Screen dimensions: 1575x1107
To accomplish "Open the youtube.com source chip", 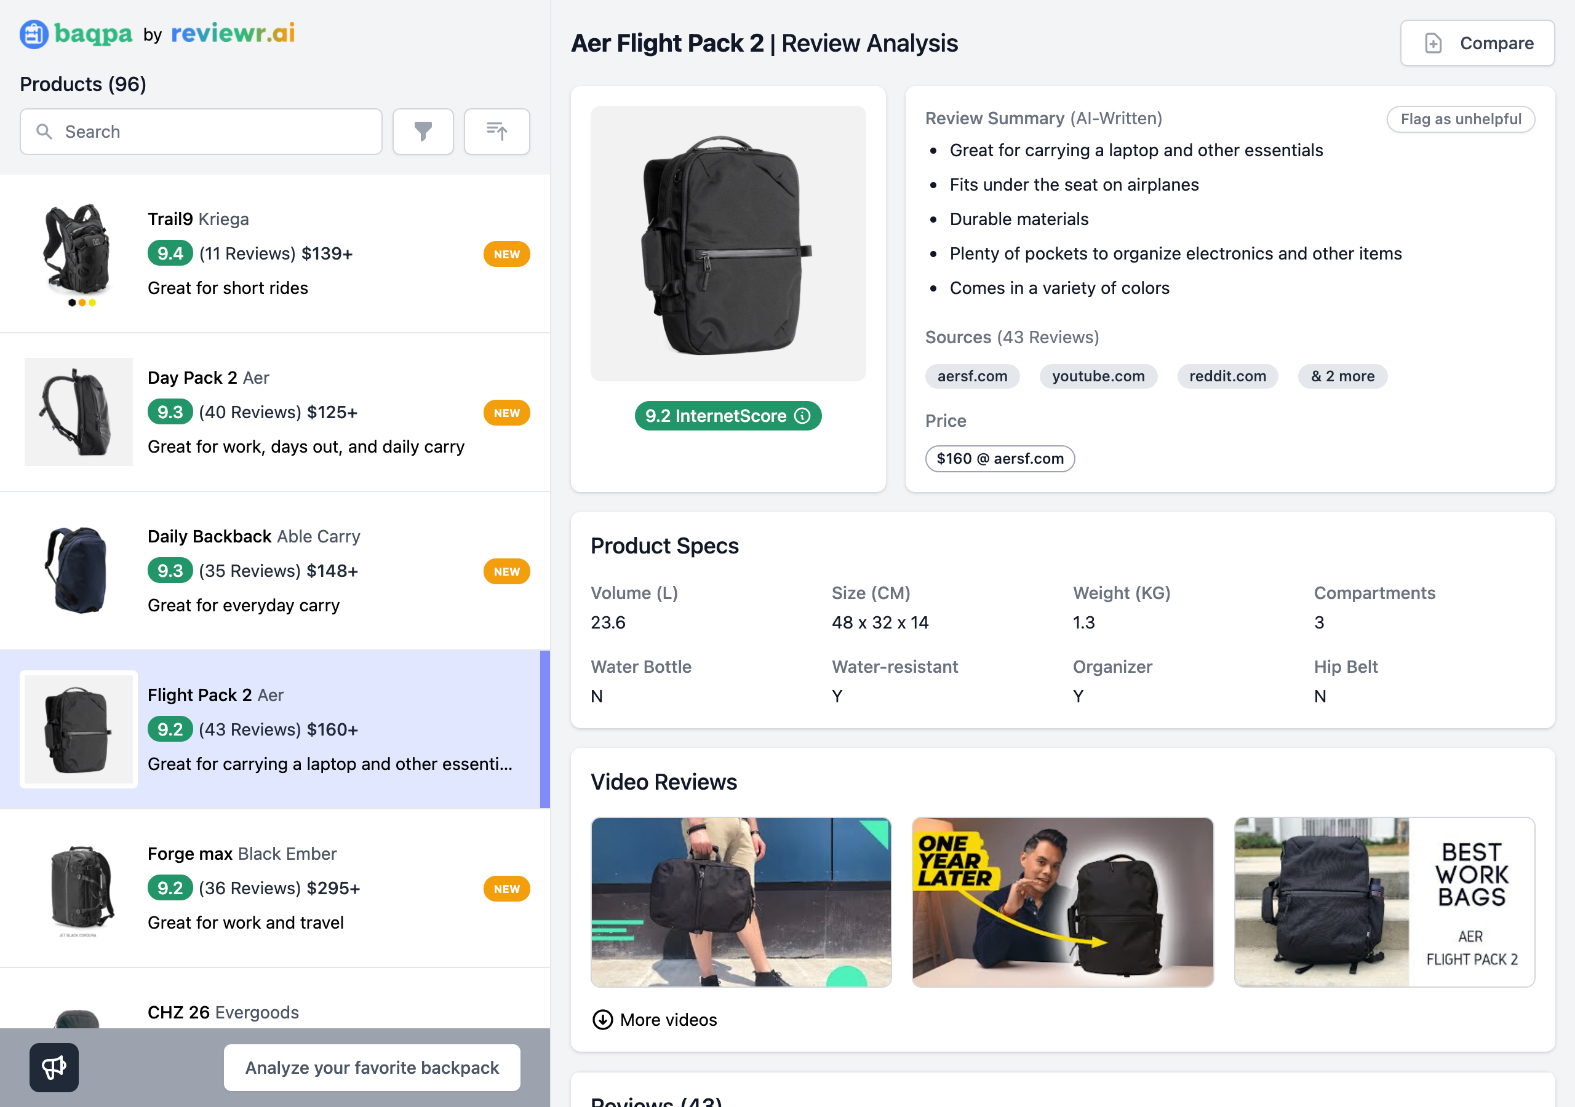I will pyautogui.click(x=1098, y=376).
